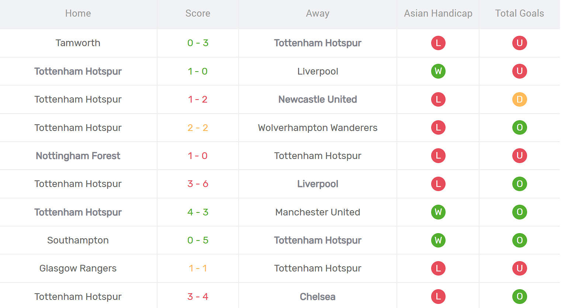Click the red L badge in Tamworth row
The image size is (561, 308).
click(x=438, y=43)
